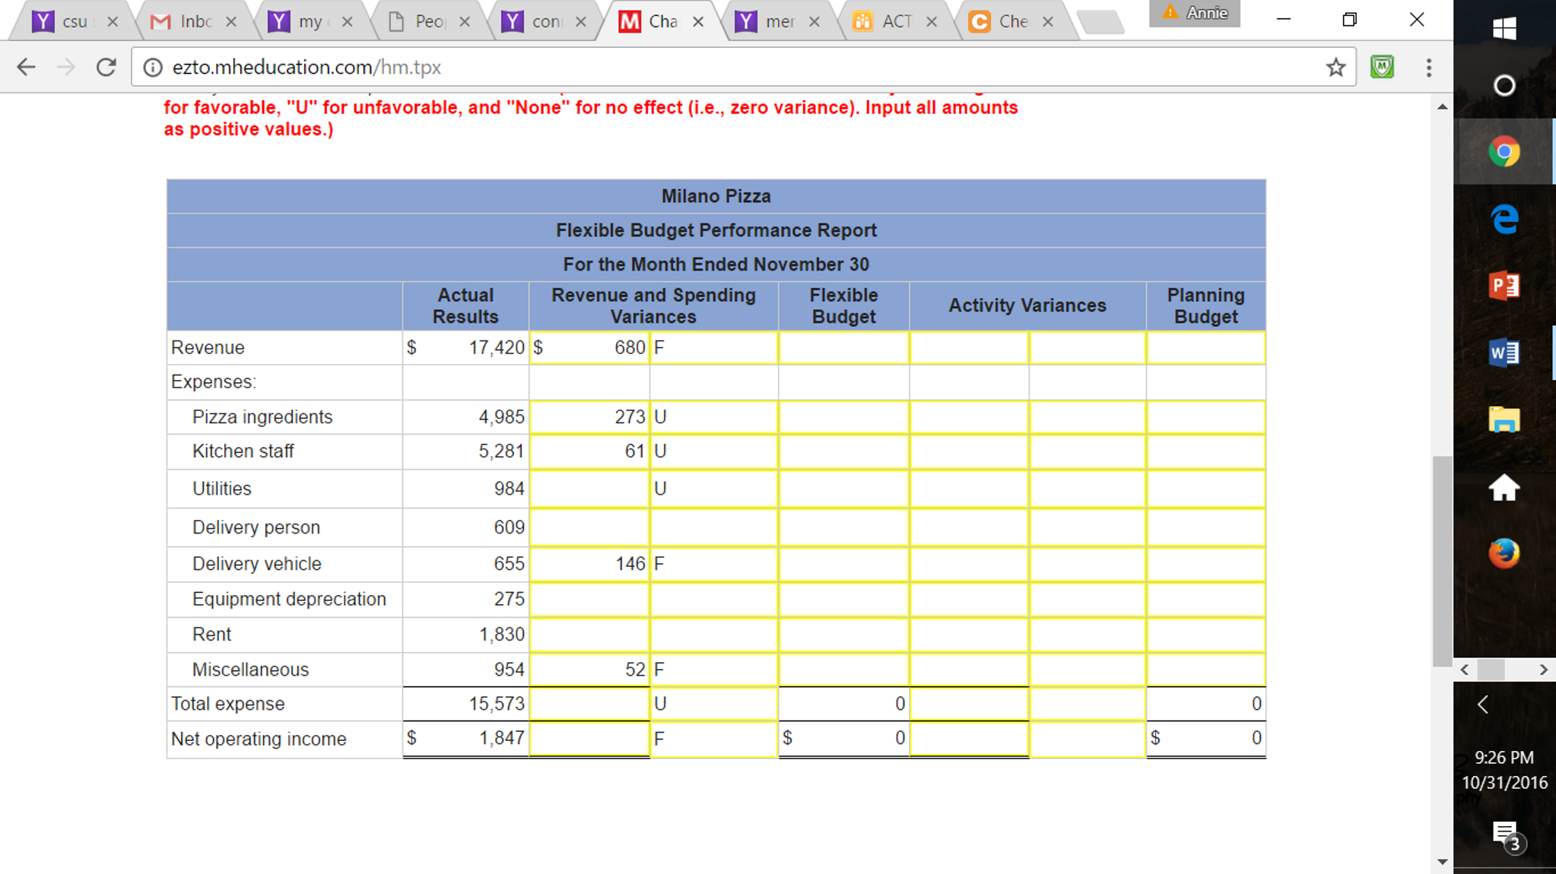1556x874 pixels.
Task: Switch to the 'mer' Yahoo tab
Action: click(778, 21)
